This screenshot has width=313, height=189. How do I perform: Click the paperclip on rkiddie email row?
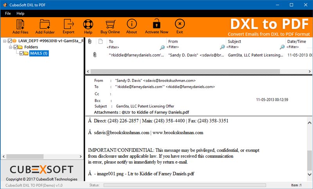tap(95, 55)
